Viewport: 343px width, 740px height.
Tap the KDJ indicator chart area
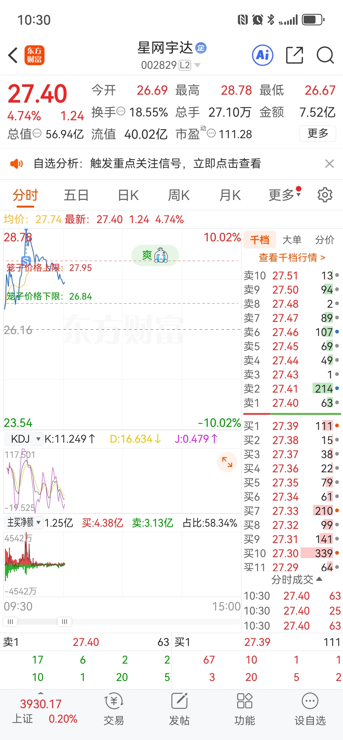(x=122, y=481)
